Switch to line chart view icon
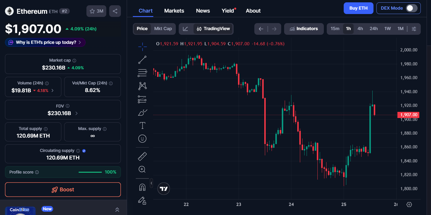Screen dimensions: 431x215 tap(185, 29)
